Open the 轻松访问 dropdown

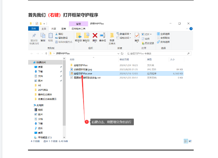click(x=125, y=38)
